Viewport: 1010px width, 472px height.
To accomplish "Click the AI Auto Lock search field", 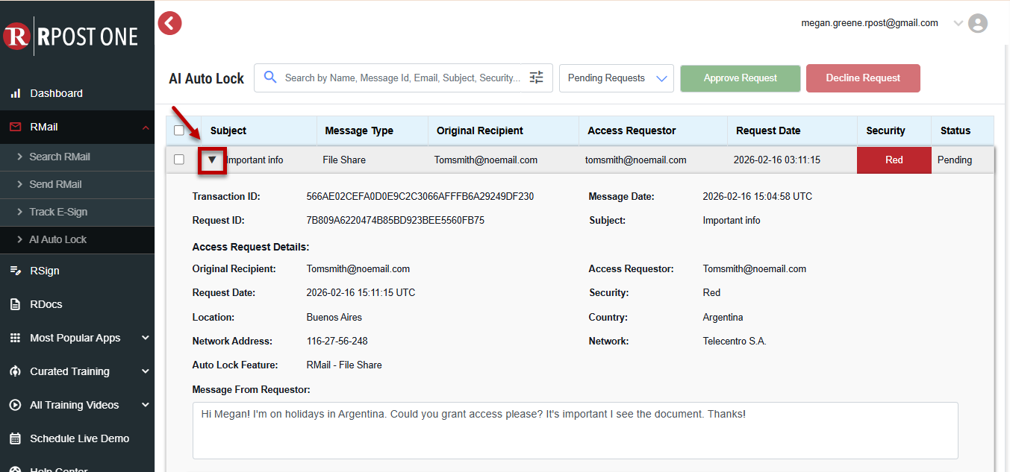I will point(402,78).
